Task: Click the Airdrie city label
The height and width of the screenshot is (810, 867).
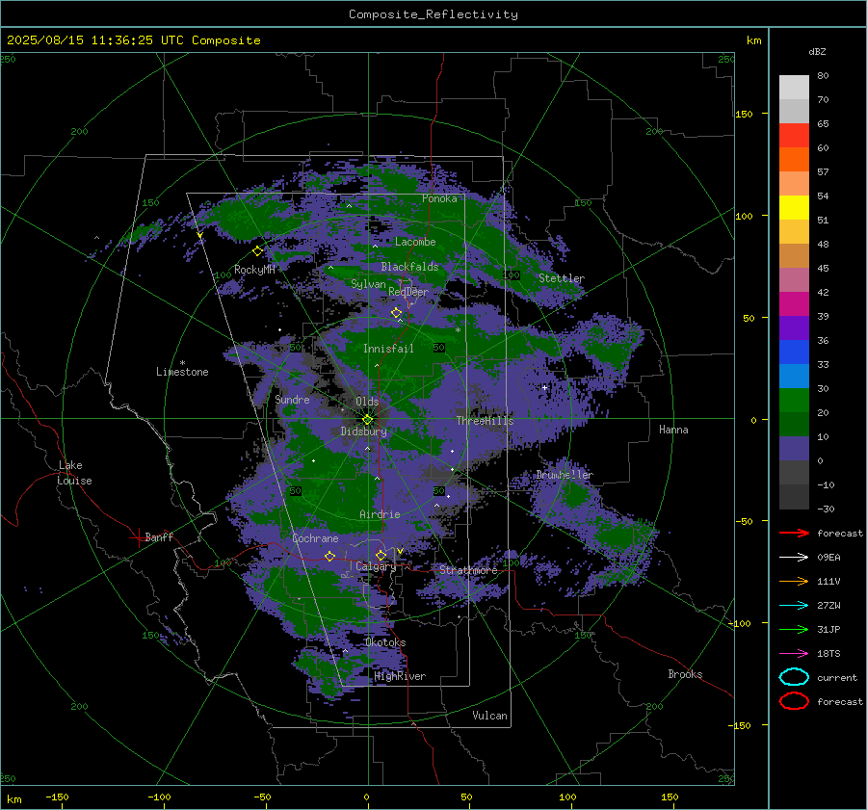Action: [380, 514]
